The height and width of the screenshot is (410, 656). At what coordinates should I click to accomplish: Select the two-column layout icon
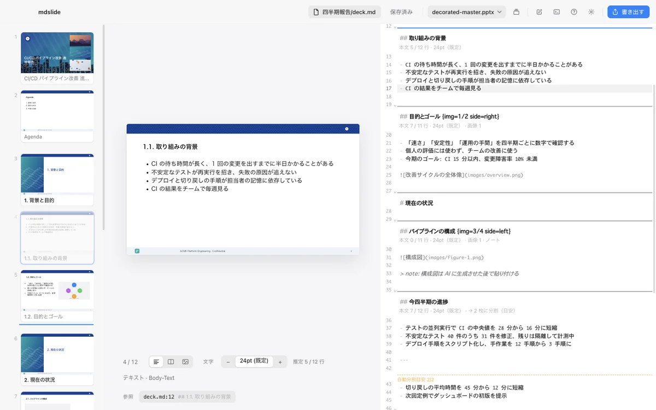171,362
